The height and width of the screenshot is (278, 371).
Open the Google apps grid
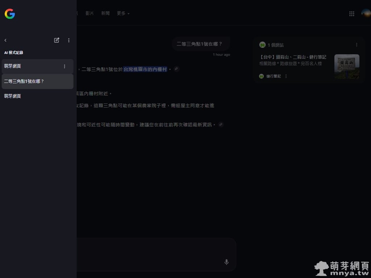[351, 14]
